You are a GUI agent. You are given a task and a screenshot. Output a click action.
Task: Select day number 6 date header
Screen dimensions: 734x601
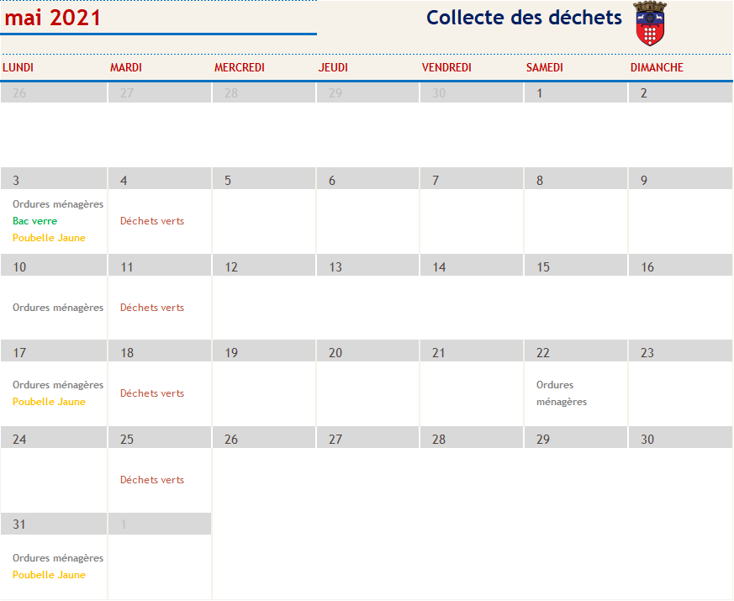point(367,179)
